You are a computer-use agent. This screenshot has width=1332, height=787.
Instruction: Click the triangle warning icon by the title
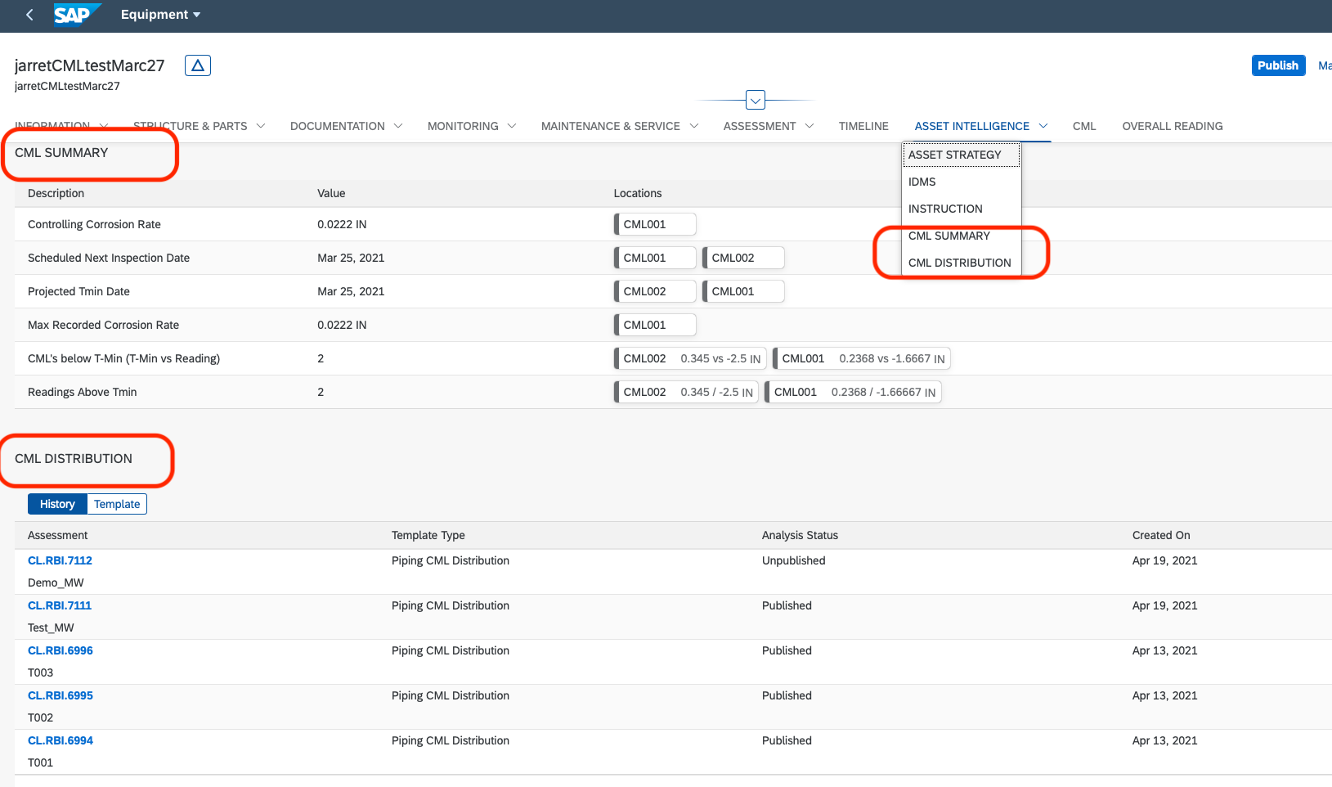(198, 65)
